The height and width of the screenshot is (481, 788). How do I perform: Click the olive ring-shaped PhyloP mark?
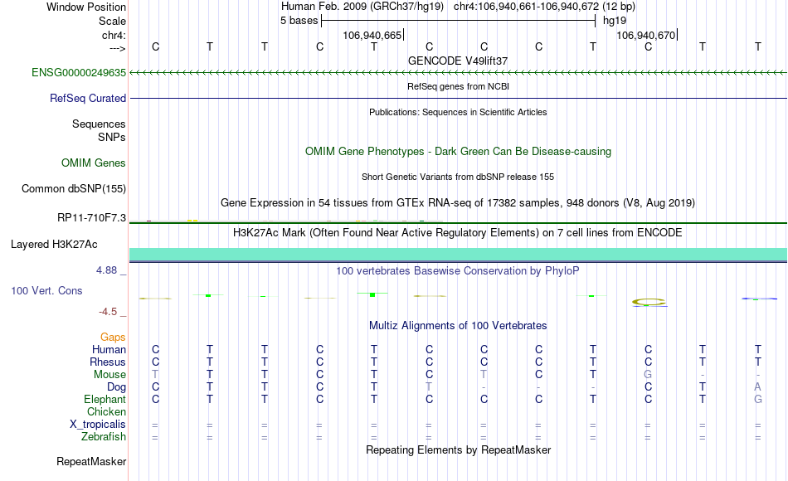click(x=649, y=302)
